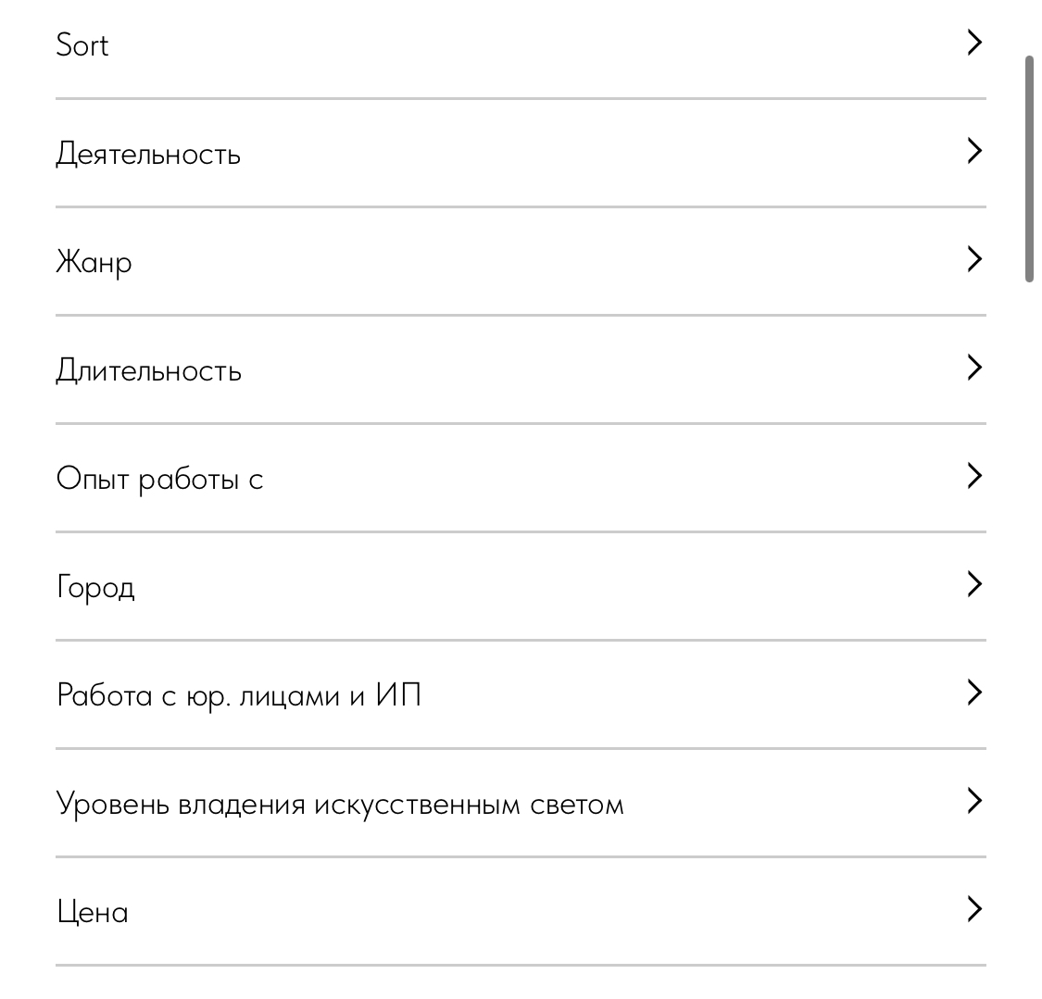The image size is (1042, 999).
Task: Click the chevron for Опыт работы с
Action: click(x=974, y=476)
